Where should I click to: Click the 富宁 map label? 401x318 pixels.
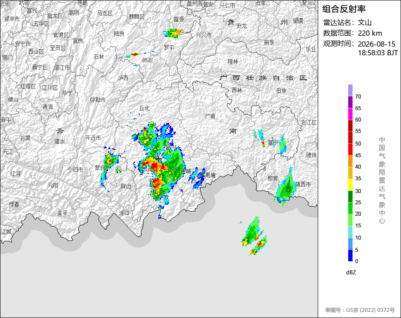coord(273,142)
